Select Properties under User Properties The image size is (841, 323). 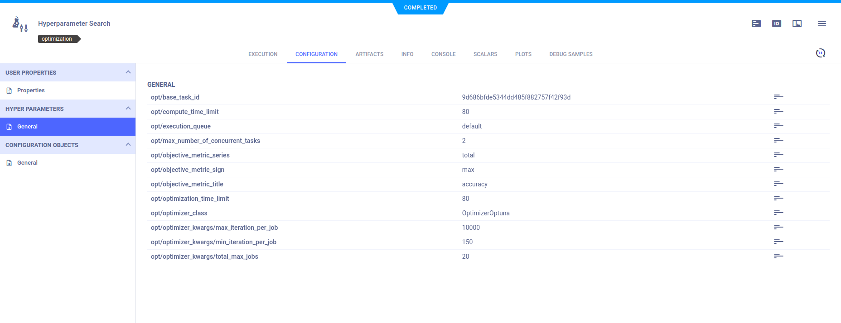point(31,90)
